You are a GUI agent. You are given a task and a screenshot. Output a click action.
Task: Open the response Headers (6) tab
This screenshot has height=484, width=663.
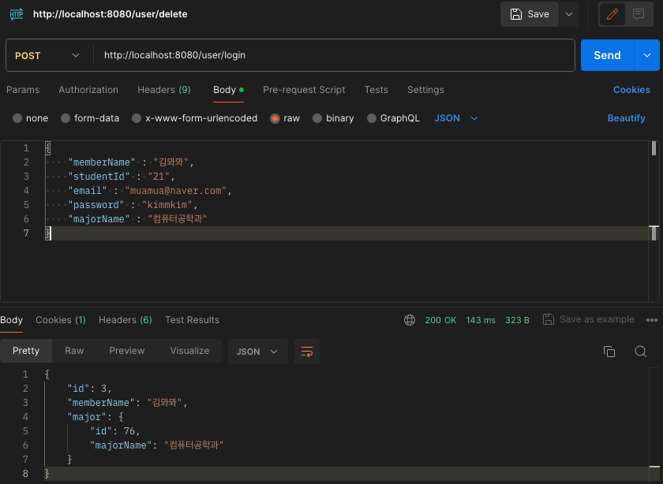[125, 320]
